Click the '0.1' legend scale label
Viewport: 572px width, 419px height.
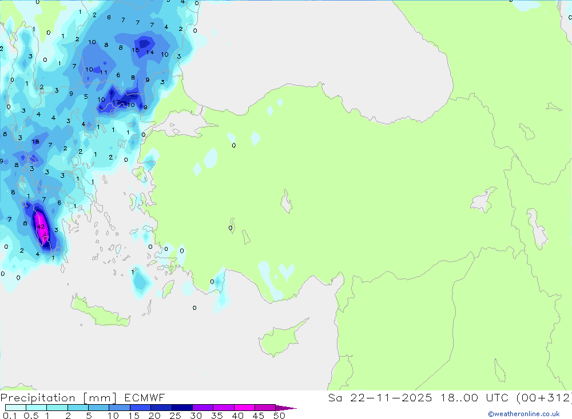[10, 416]
